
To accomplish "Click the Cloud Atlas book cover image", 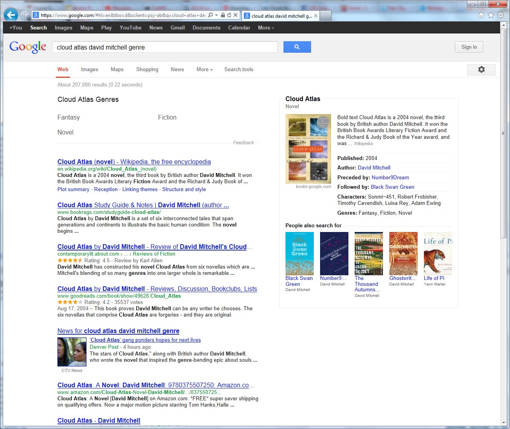I will point(308,149).
